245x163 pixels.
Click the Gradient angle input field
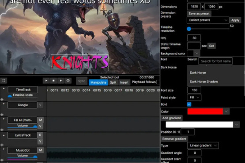pos(194,153)
